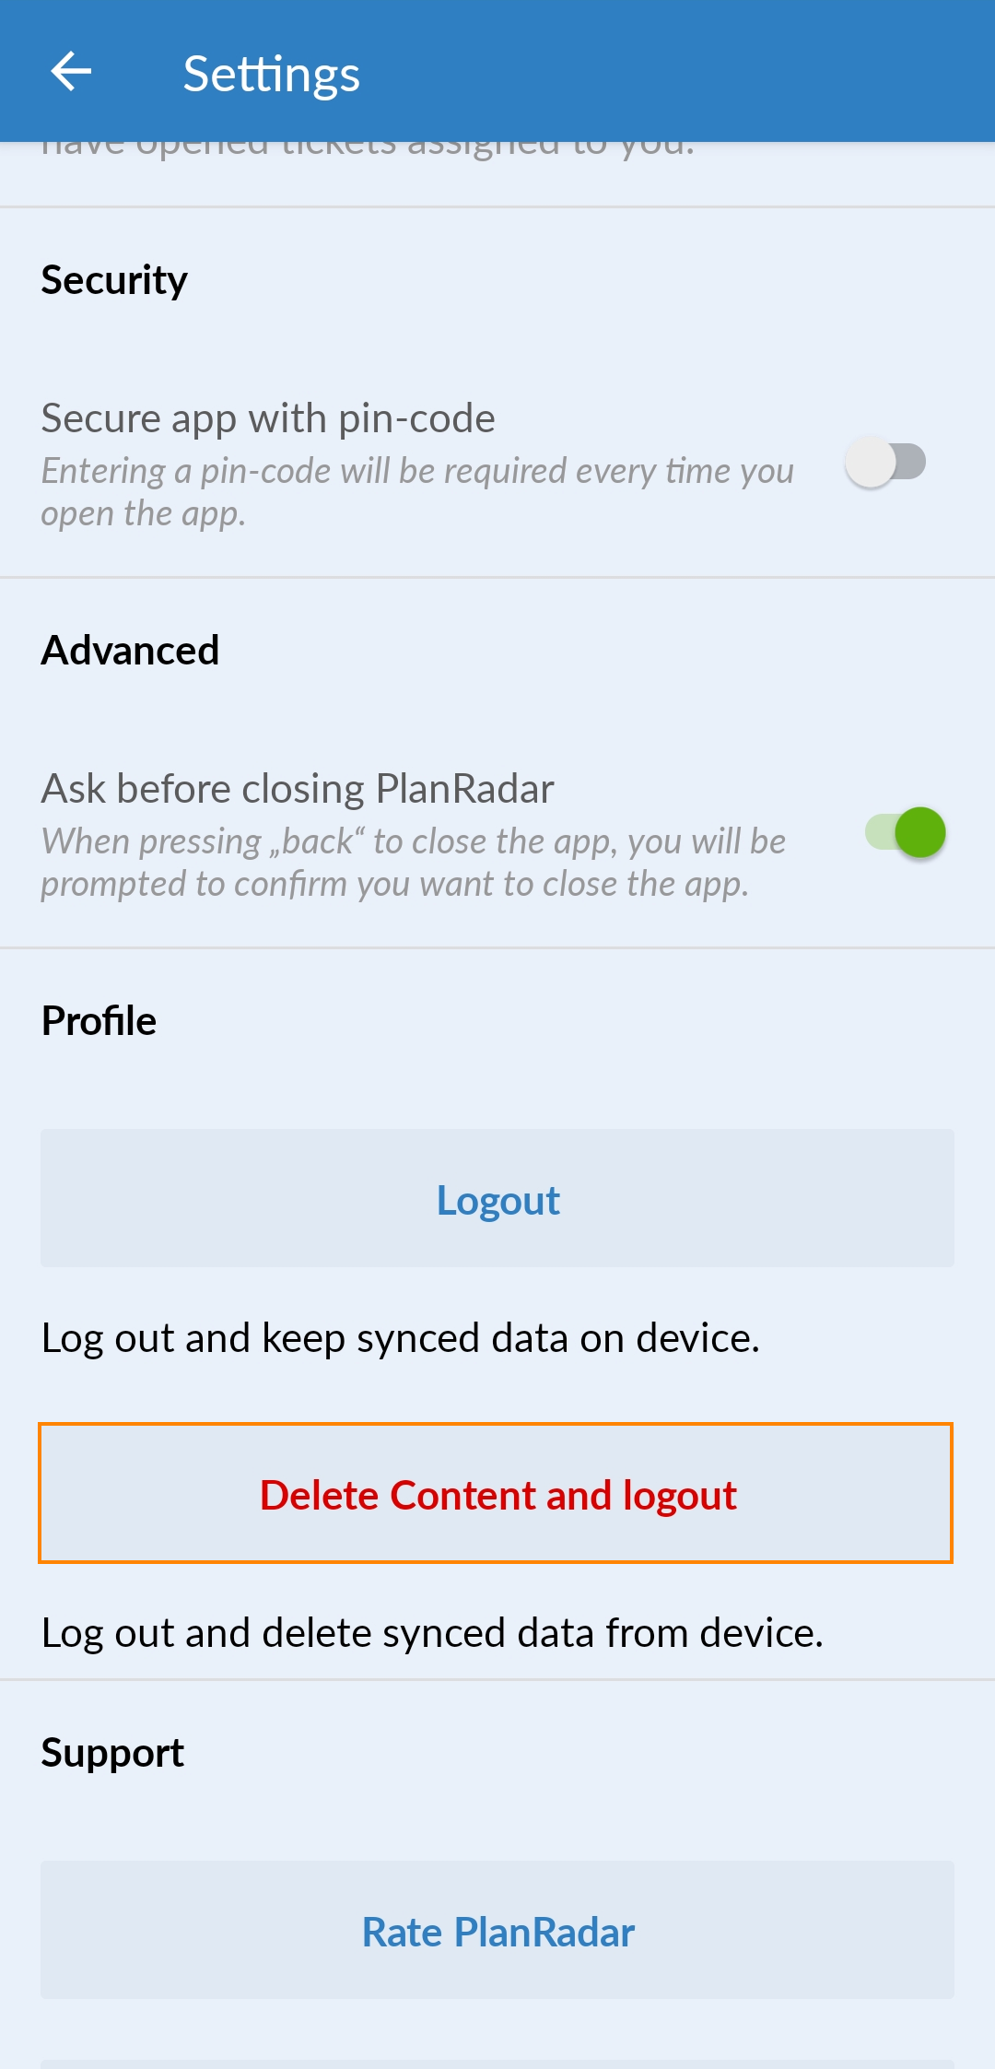Tap the partially visible button below Rate PlanRadar

pos(497,2064)
